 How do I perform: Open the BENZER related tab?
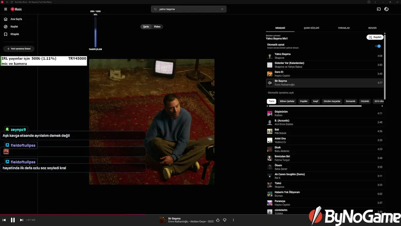[x=372, y=28]
